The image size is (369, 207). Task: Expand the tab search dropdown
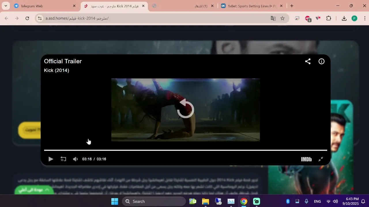[x=5, y=6]
